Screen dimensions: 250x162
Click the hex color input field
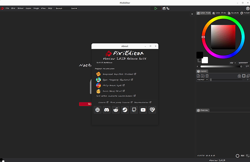click(241, 63)
